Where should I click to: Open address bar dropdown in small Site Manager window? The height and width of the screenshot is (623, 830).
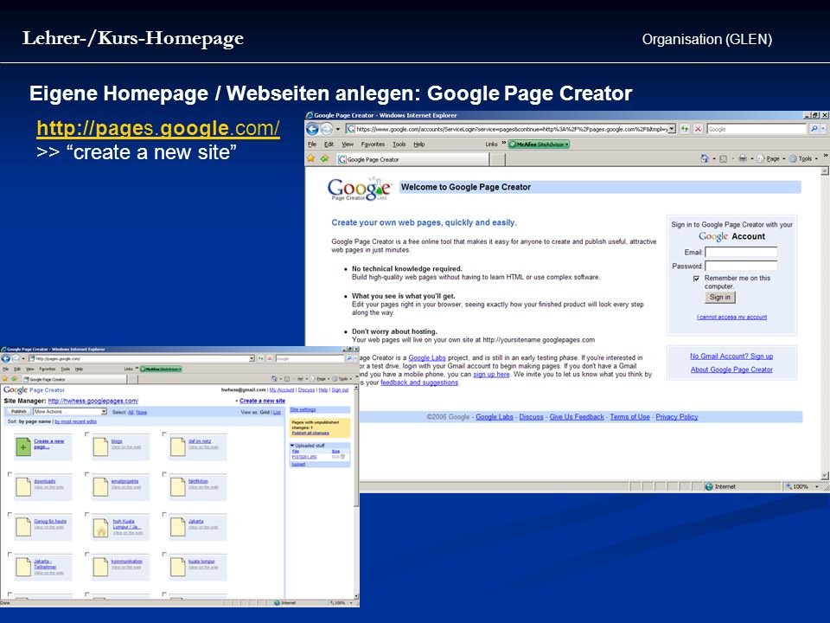[252, 358]
